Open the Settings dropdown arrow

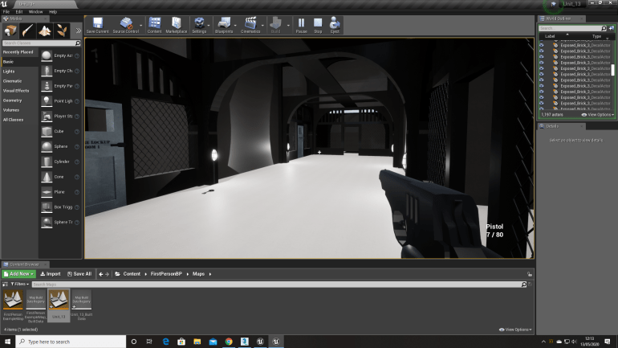click(x=209, y=26)
